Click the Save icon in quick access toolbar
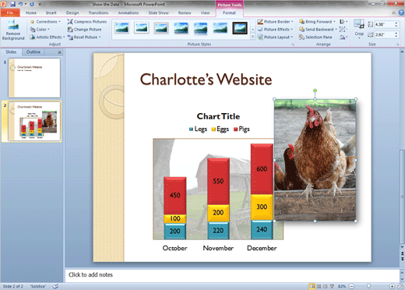Screen dimensions: 405x290 pos(12,4)
